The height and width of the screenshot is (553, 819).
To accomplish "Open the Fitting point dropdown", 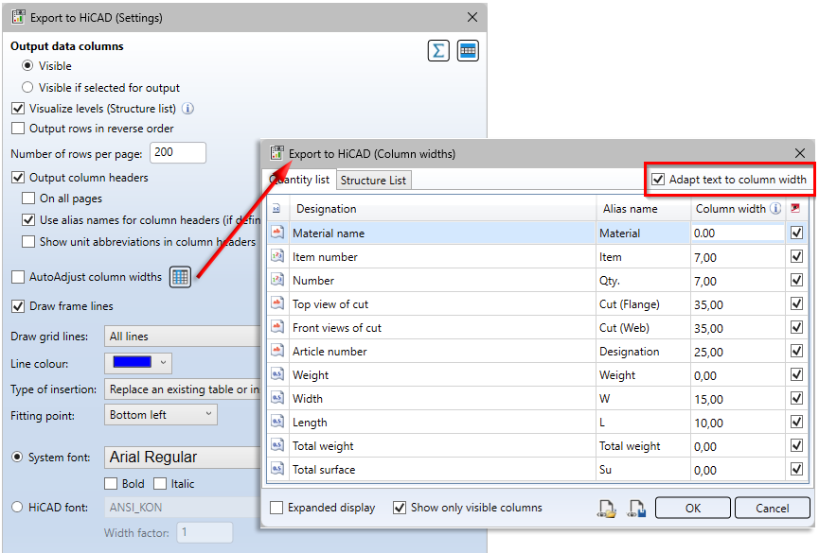I will [x=161, y=415].
